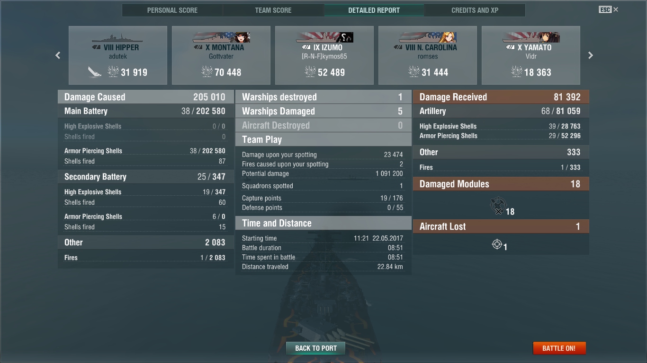Screen dimensions: 647x363
Task: Click the aircraft lost crosshair icon
Action: (497, 244)
